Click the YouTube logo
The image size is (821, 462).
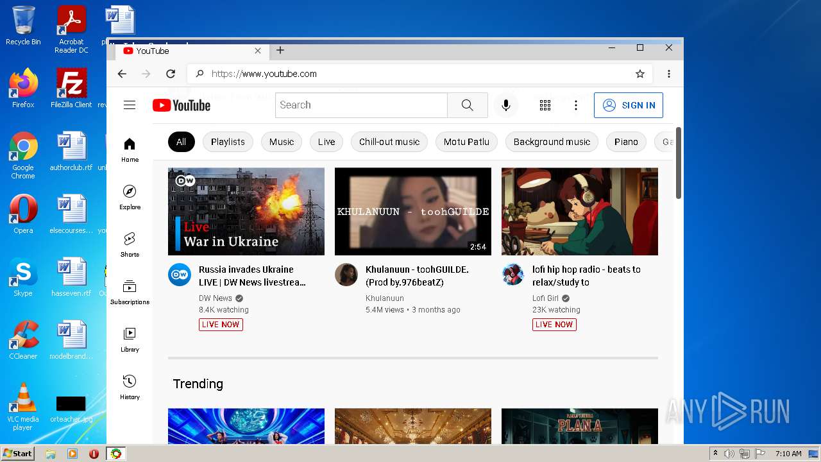(x=182, y=105)
